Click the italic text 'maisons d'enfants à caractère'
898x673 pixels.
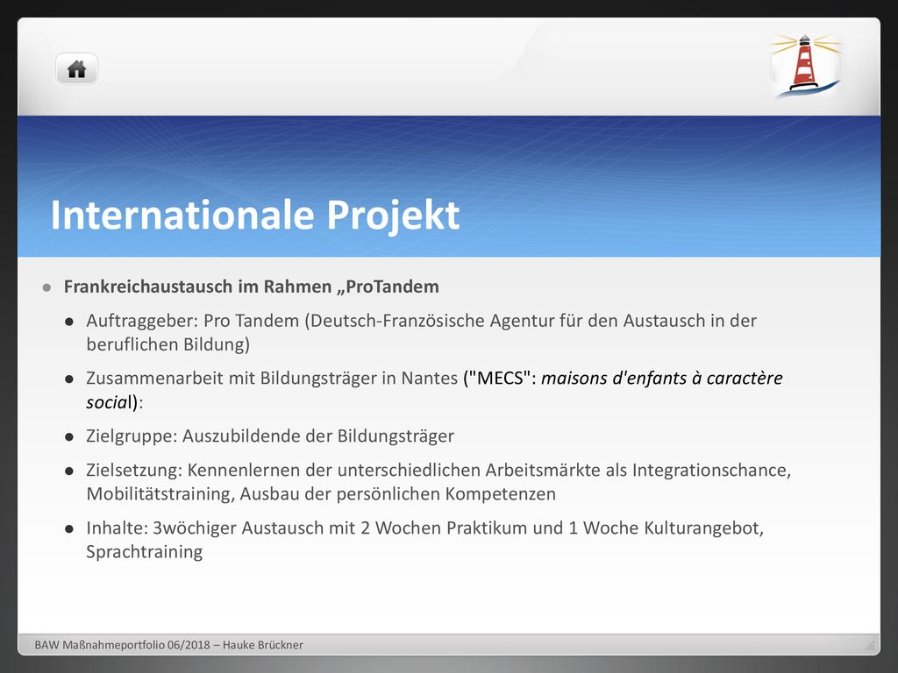click(662, 378)
